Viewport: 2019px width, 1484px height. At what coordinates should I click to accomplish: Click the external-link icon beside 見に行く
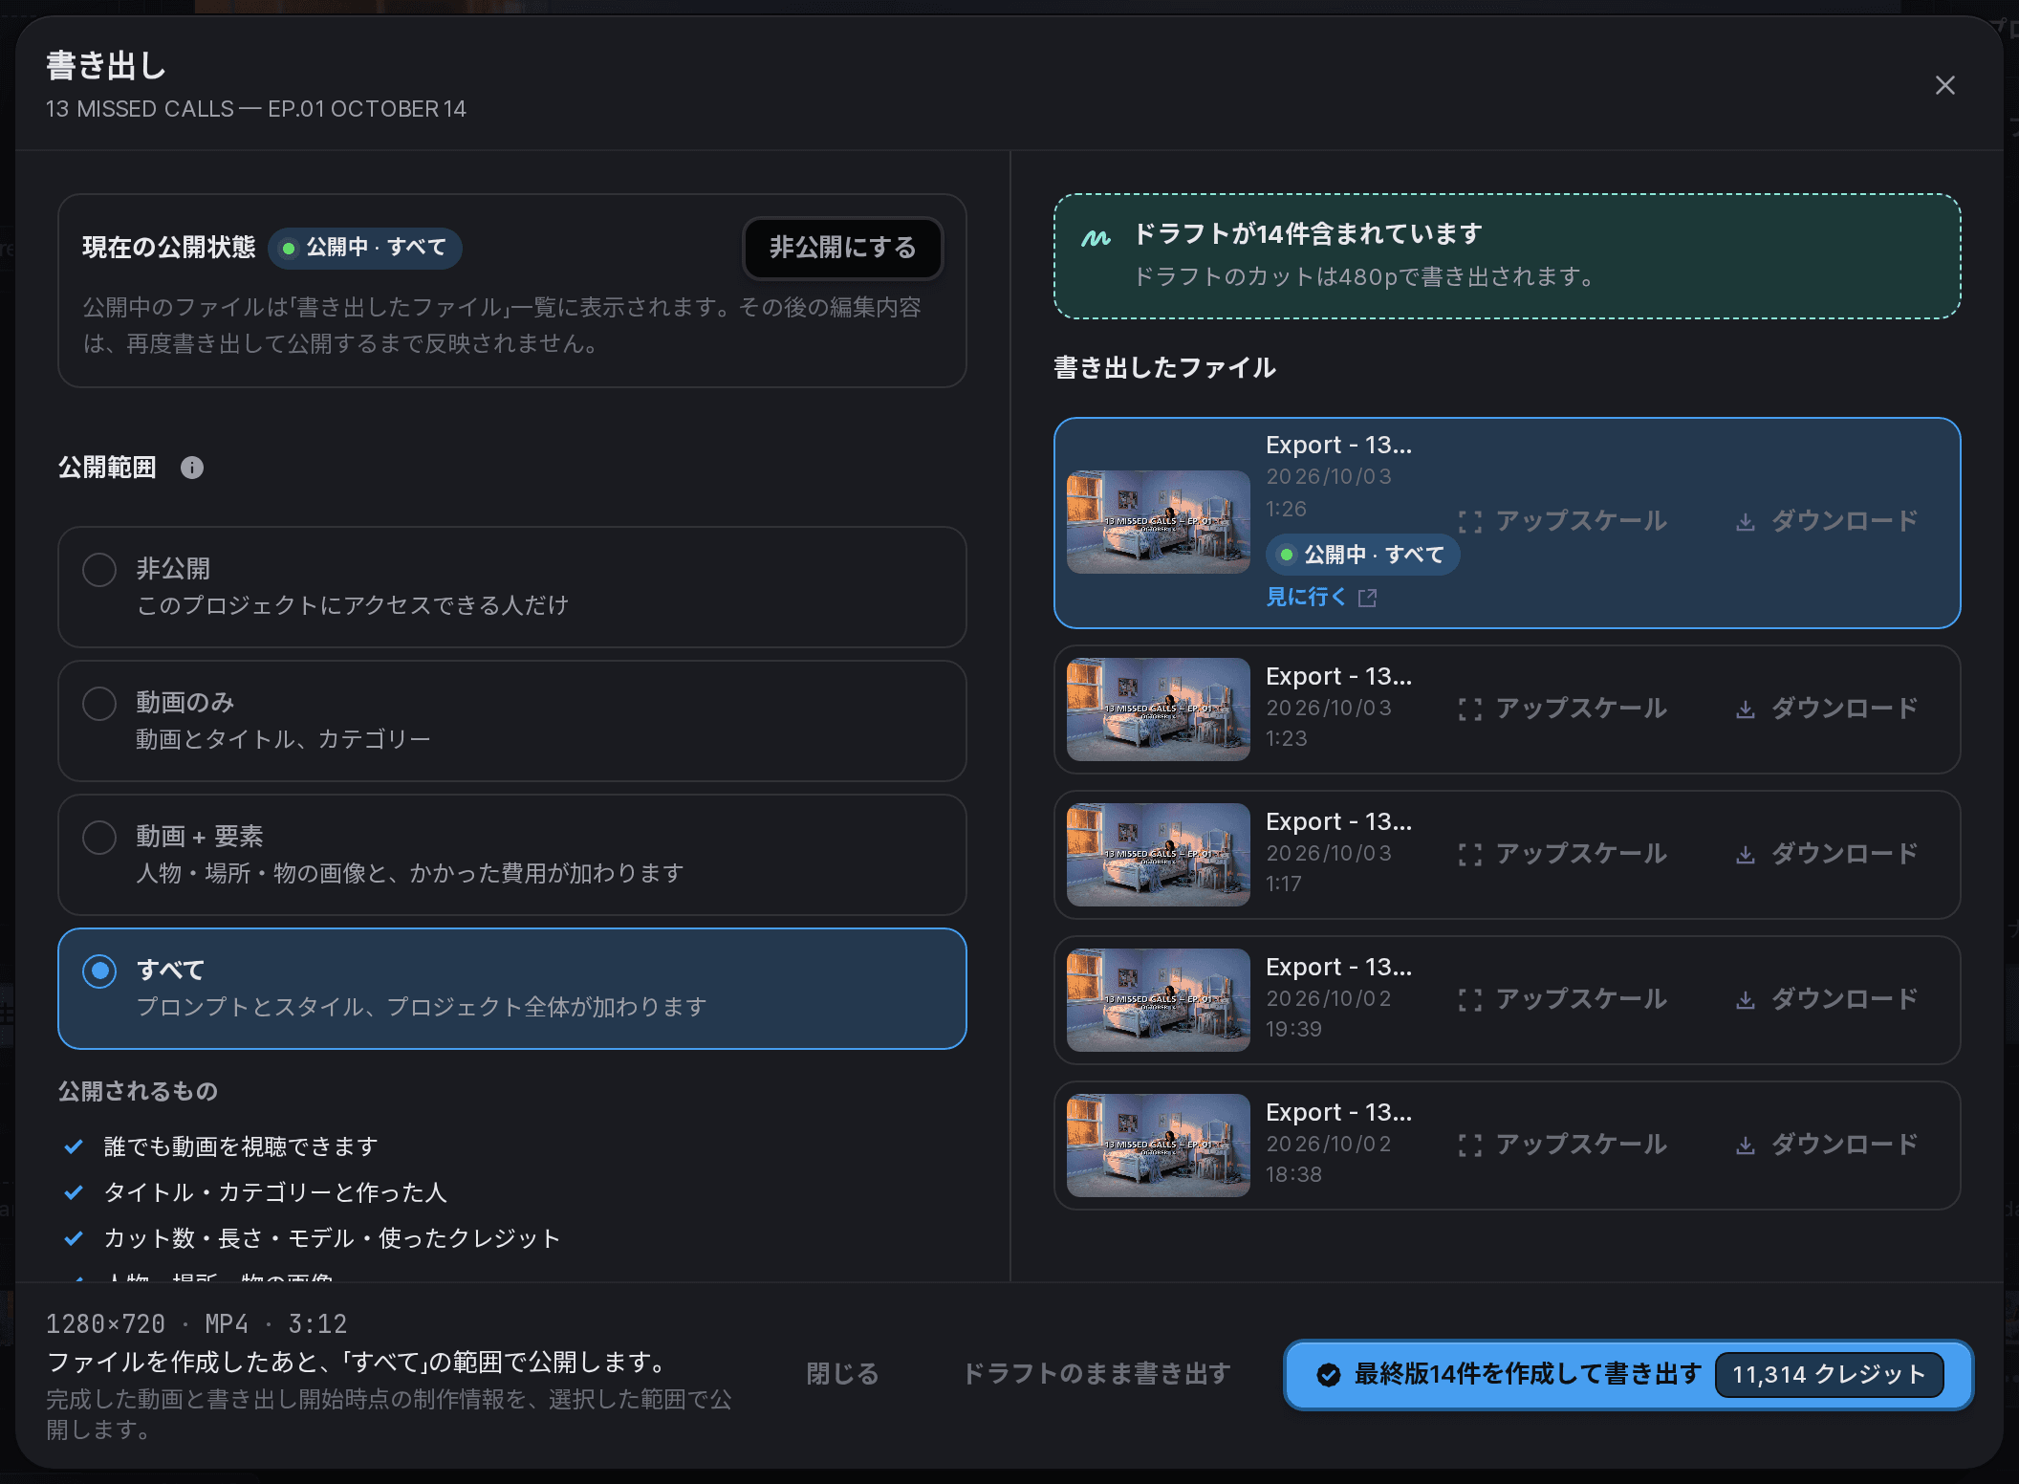pos(1367,598)
